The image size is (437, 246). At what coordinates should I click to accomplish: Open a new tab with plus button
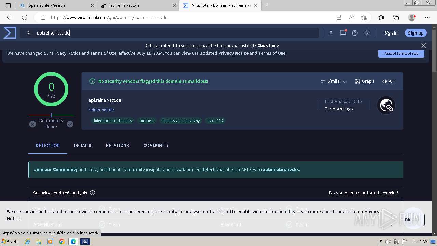tap(267, 5)
